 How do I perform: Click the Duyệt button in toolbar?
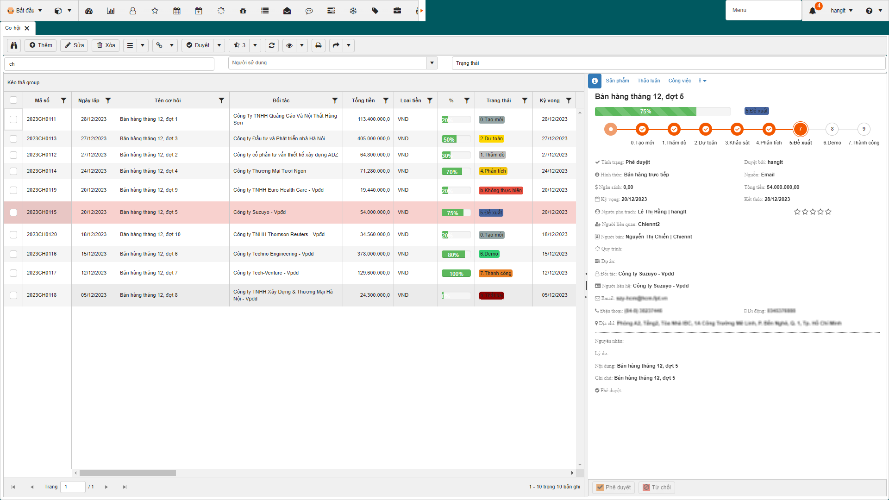(x=198, y=45)
